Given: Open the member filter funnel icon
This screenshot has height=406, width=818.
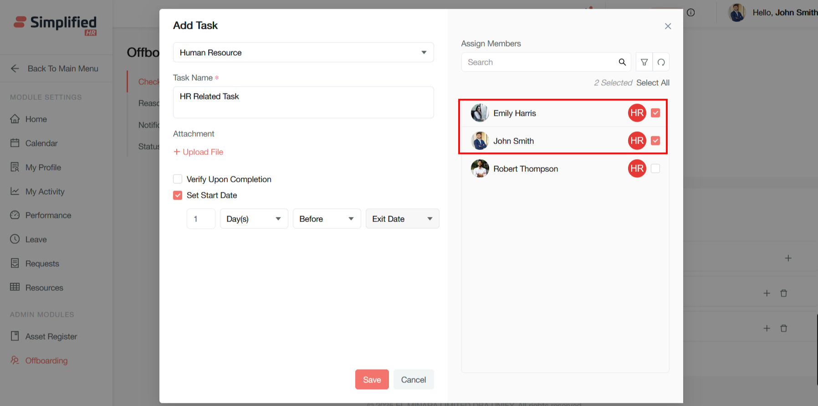Looking at the screenshot, I should 644,62.
